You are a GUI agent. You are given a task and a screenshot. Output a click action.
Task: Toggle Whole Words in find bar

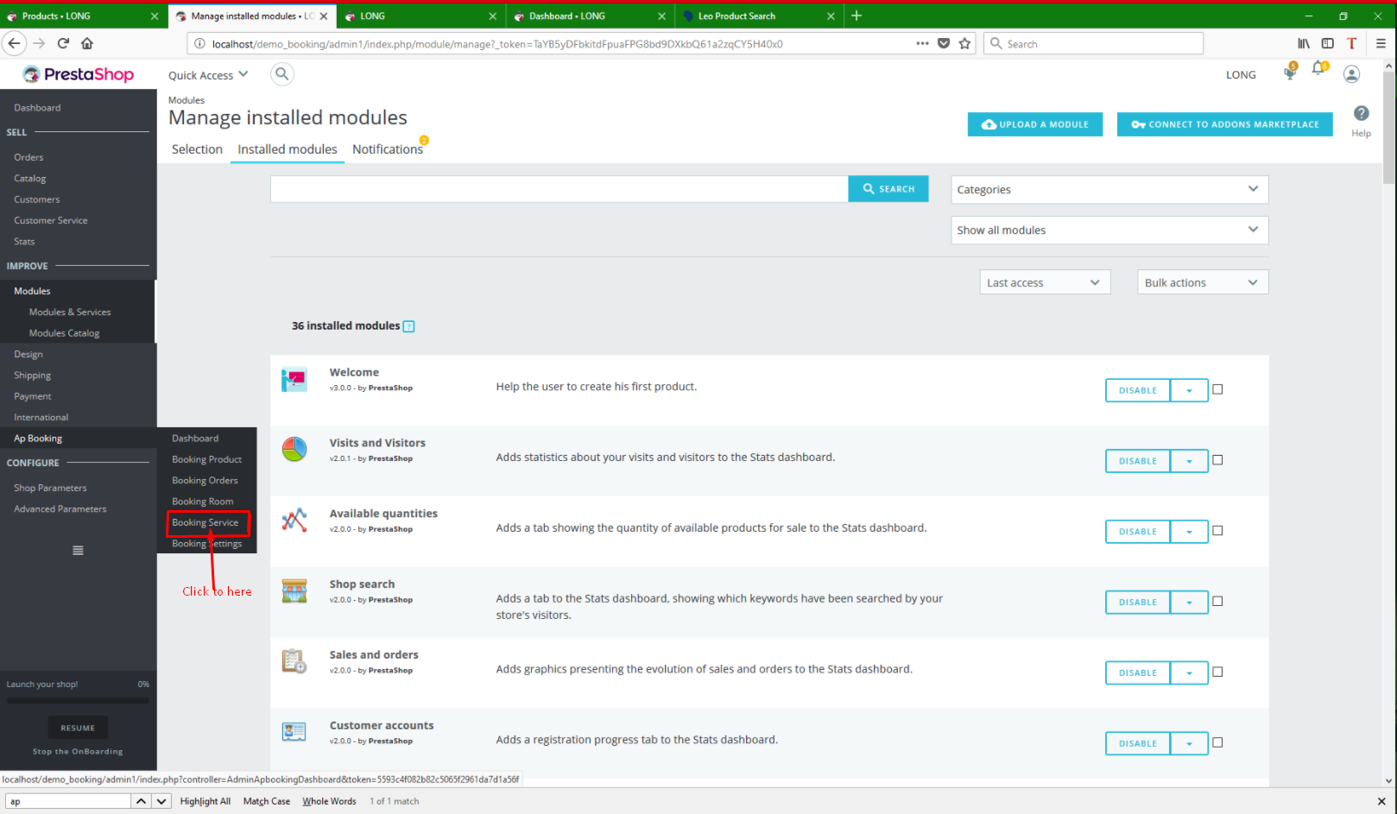(x=329, y=801)
